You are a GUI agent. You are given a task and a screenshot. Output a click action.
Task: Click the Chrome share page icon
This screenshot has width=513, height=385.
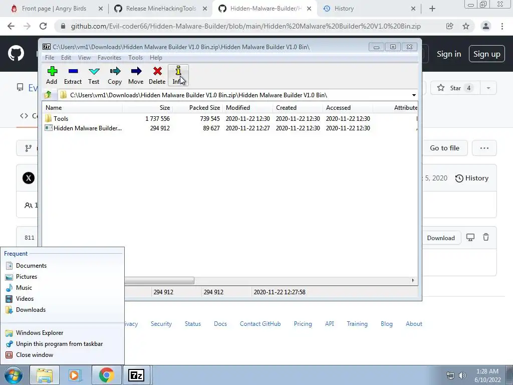[x=449, y=26]
